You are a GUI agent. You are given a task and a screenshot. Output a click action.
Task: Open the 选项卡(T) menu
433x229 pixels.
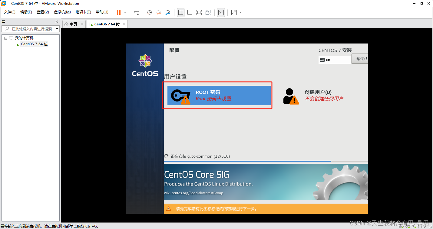coord(83,12)
